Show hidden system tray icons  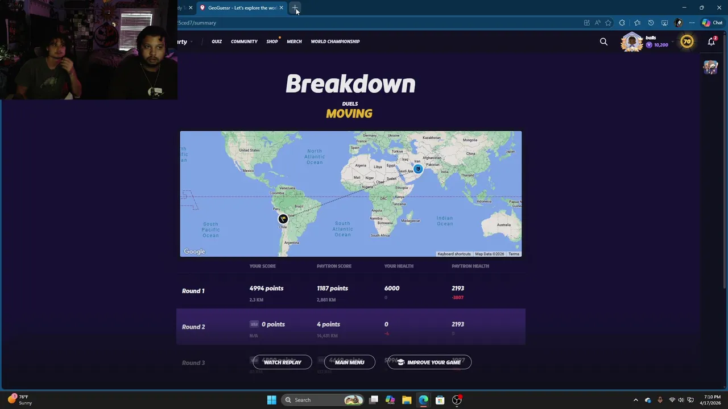(x=636, y=400)
